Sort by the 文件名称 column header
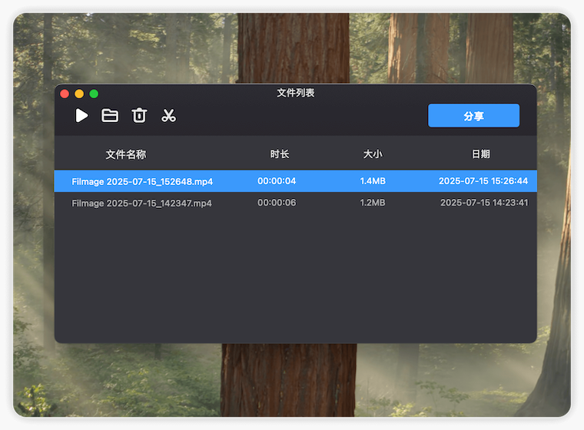Image resolution: width=584 pixels, height=430 pixels. coord(125,154)
